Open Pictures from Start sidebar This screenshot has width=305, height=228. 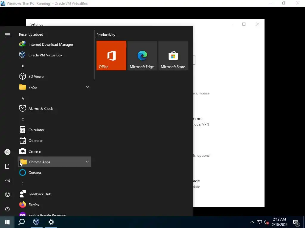(x=7, y=180)
